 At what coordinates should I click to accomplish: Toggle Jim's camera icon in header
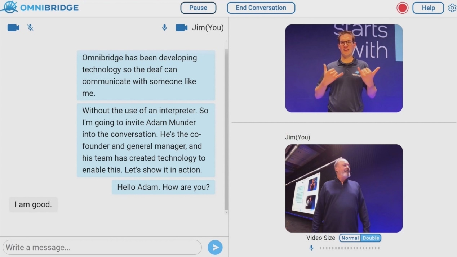click(x=181, y=27)
